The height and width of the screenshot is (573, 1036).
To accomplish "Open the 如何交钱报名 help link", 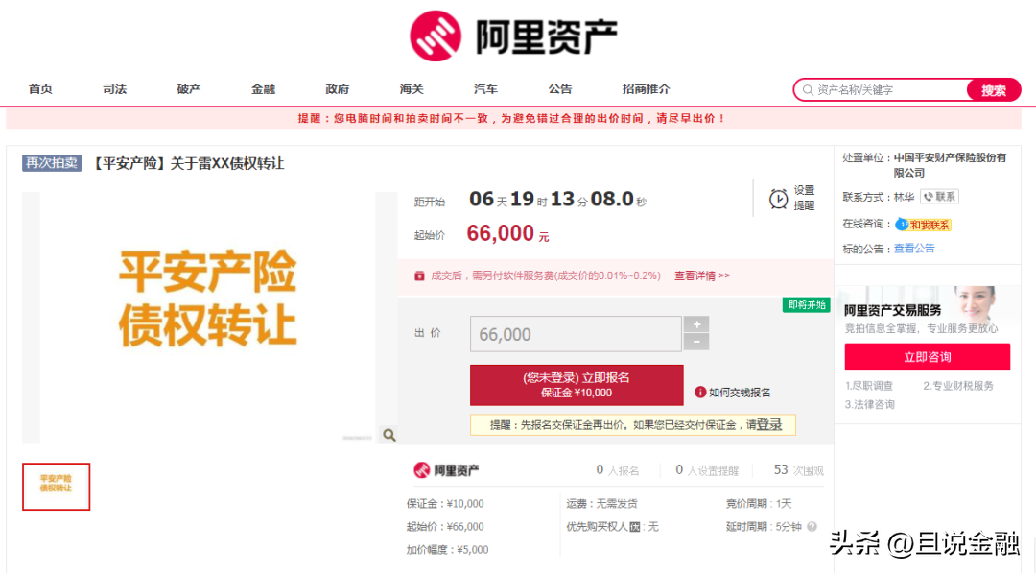I will click(x=740, y=393).
